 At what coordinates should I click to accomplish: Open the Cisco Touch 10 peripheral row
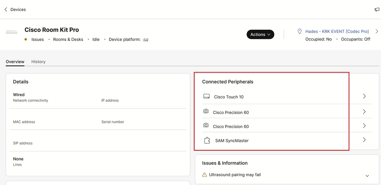287,97
